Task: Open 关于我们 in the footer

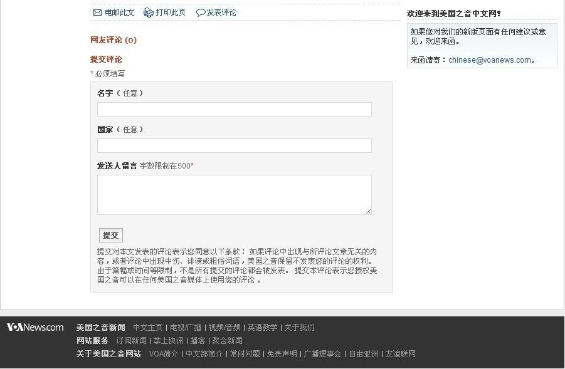Action: 300,328
